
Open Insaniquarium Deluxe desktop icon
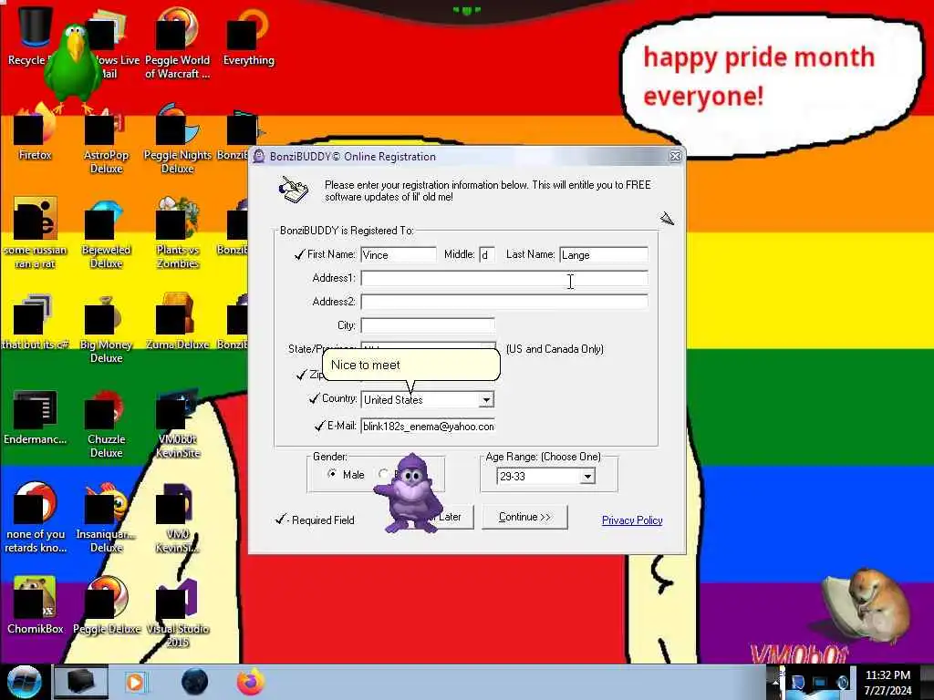106,518
